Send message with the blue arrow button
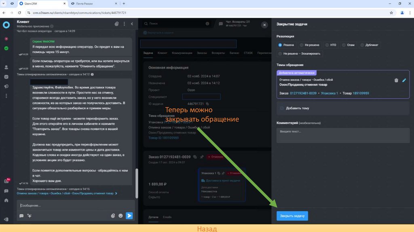Viewport: 414px width, 232px height. click(129, 216)
